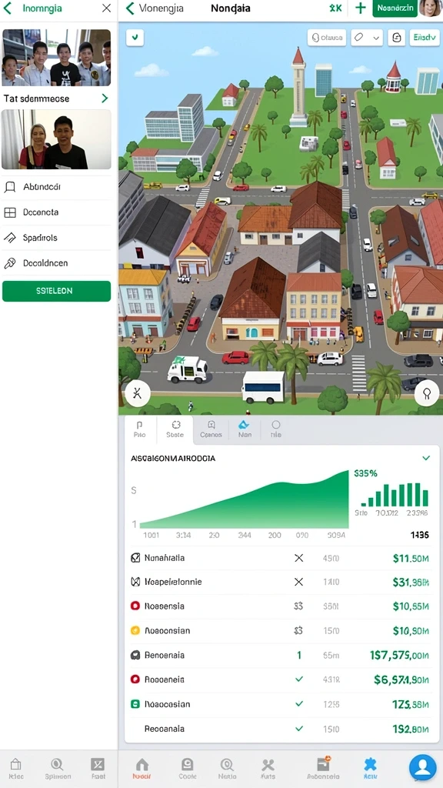The image size is (443, 788).
Task: Switch to the Sbate tab
Action: 175,429
